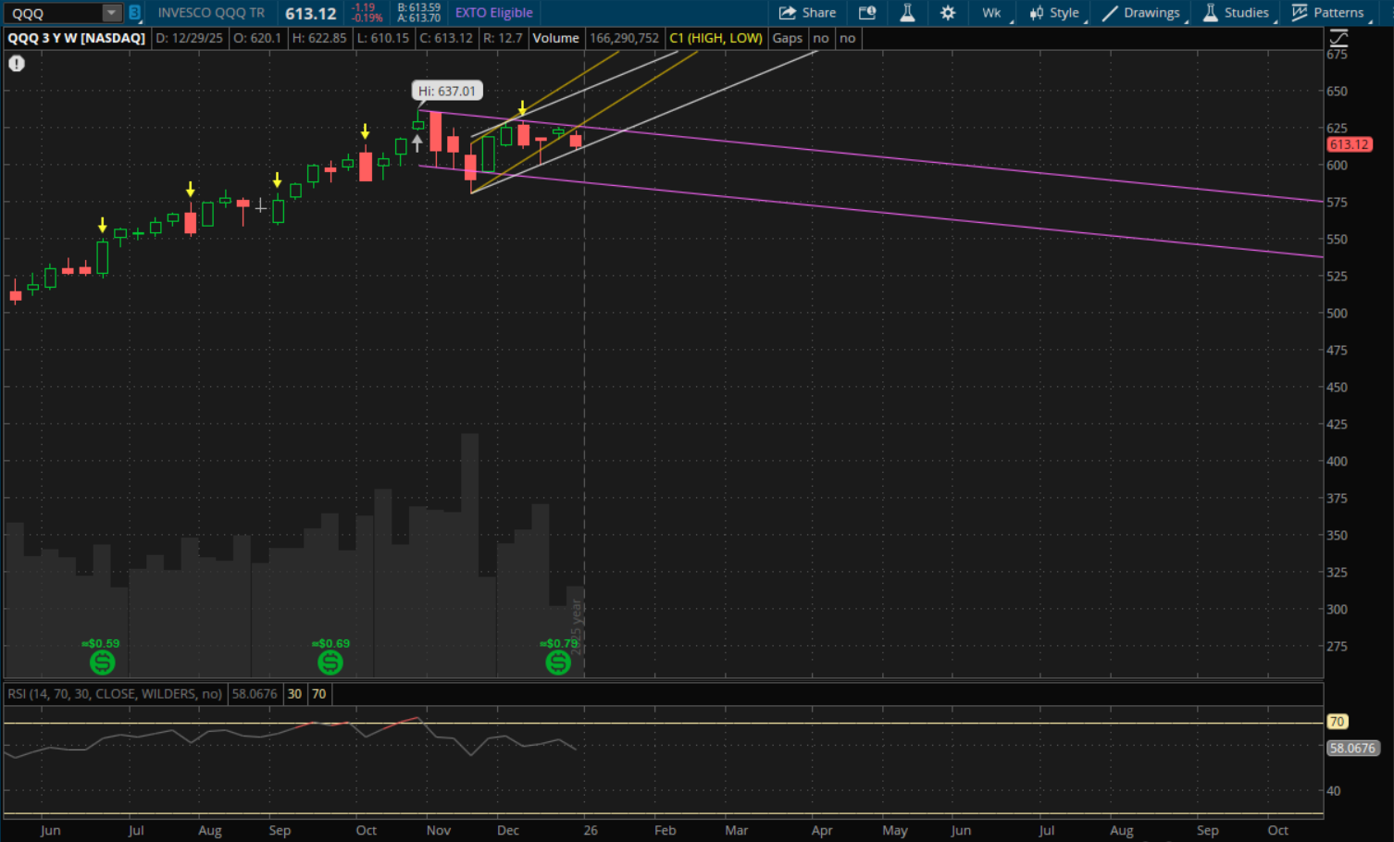
Task: Click the flask icon left of the gear
Action: pyautogui.click(x=907, y=13)
